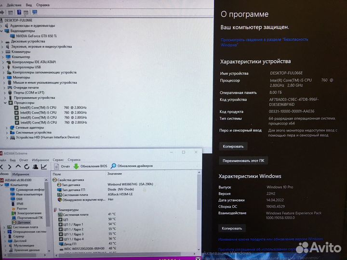Switch to the Избранное tab
The width and height of the screenshot is (347, 260).
click(20, 174)
